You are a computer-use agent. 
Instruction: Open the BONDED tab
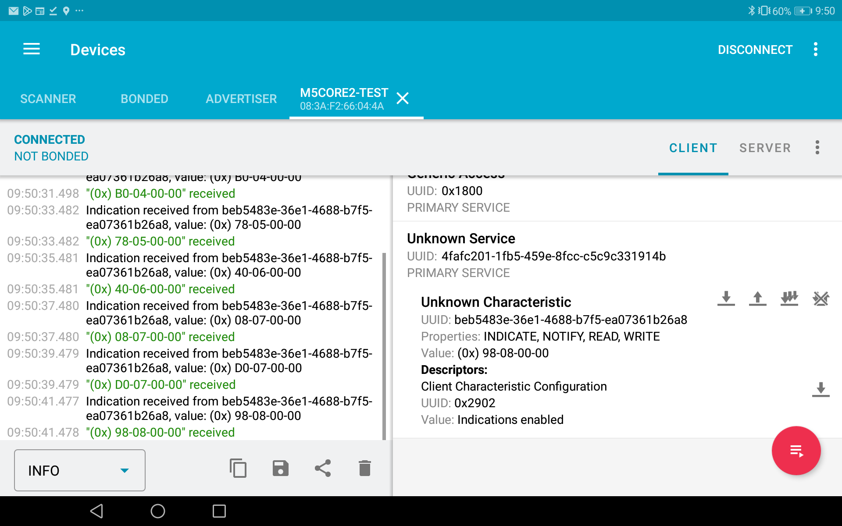point(144,99)
